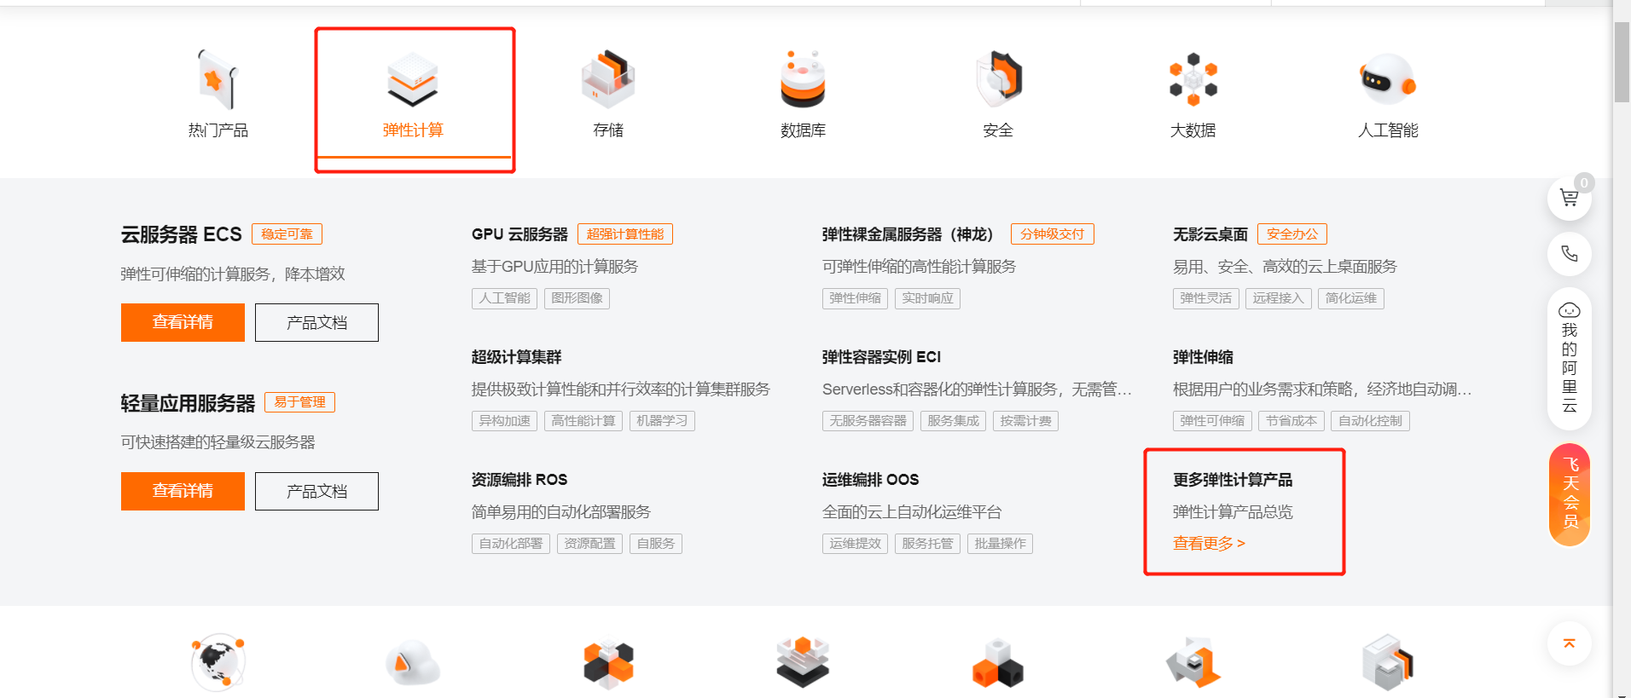1631x698 pixels.
Task: Open the 弹性容器实例 ECI link
Action: tap(881, 357)
